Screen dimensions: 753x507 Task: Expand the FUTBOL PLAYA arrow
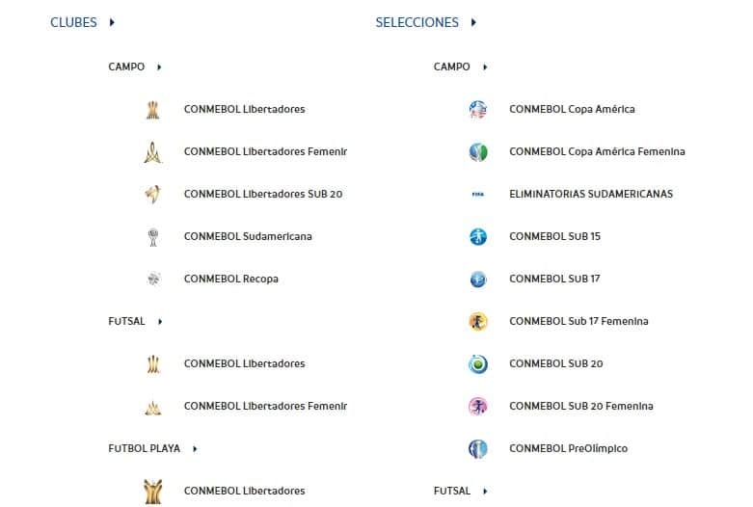click(195, 449)
